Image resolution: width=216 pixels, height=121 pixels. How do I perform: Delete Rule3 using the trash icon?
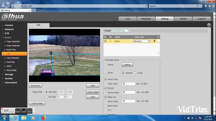154,41
